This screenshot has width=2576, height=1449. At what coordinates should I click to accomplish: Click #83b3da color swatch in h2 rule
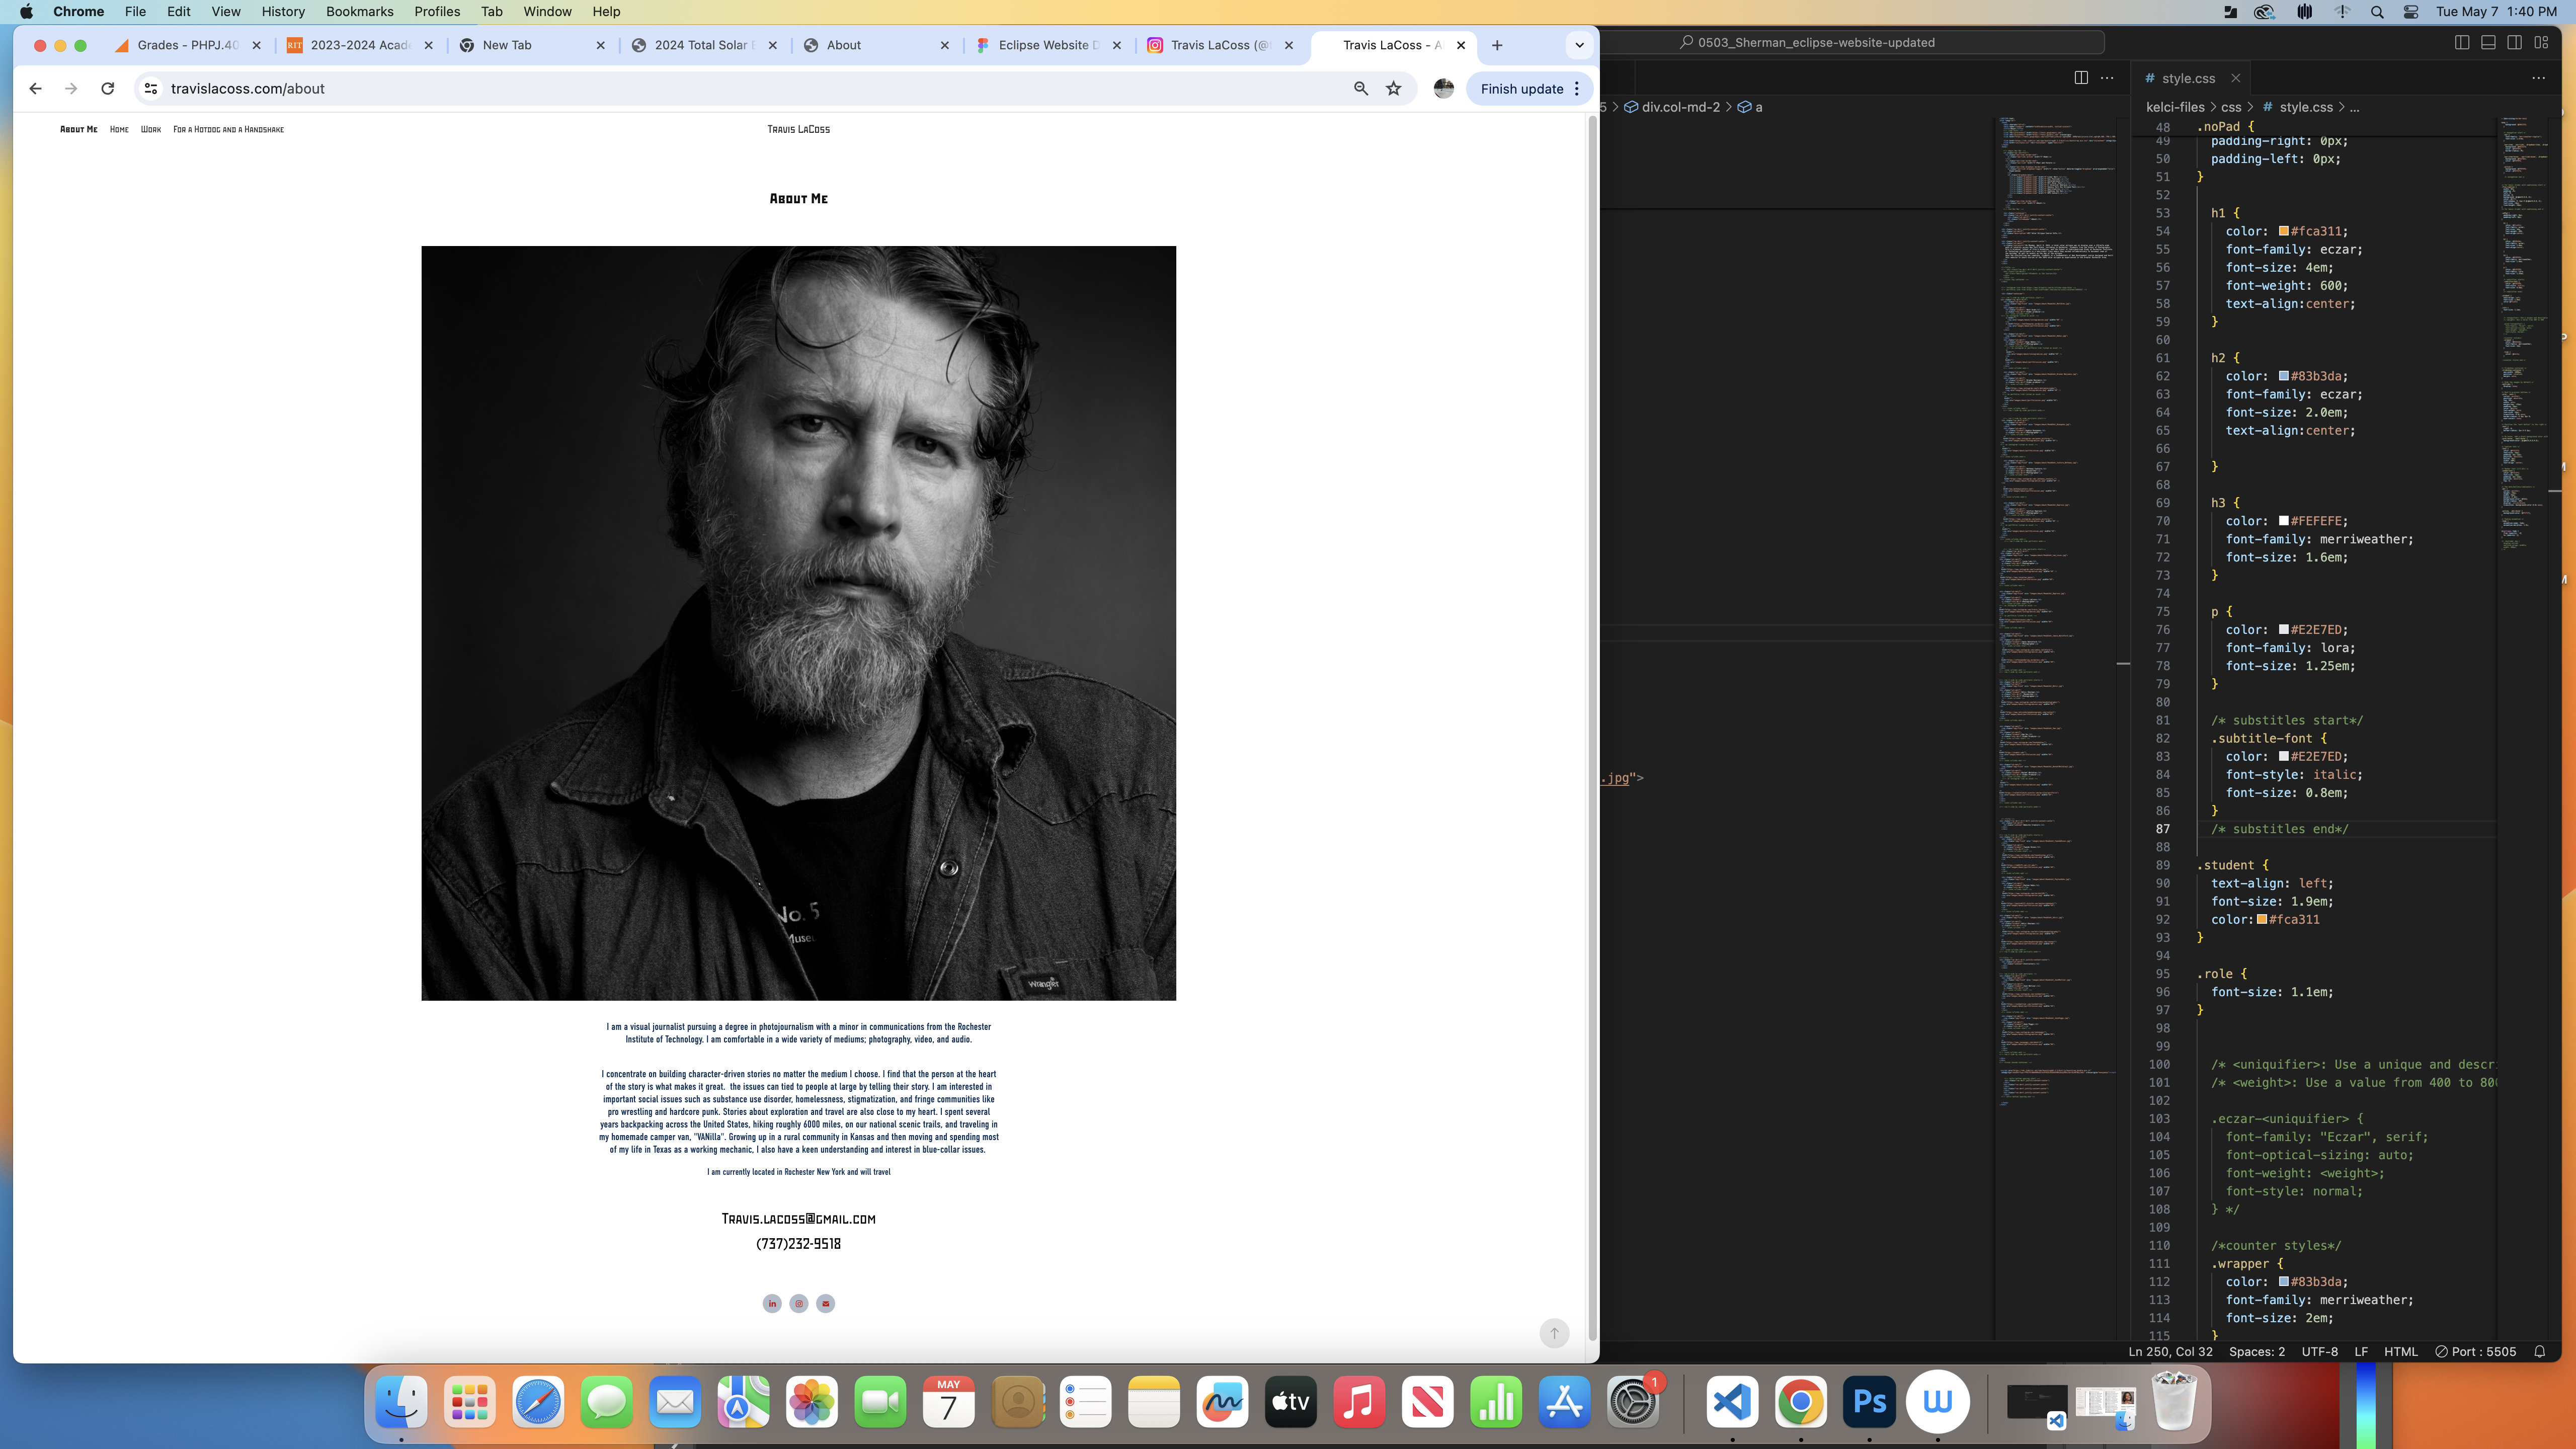[x=2284, y=376]
